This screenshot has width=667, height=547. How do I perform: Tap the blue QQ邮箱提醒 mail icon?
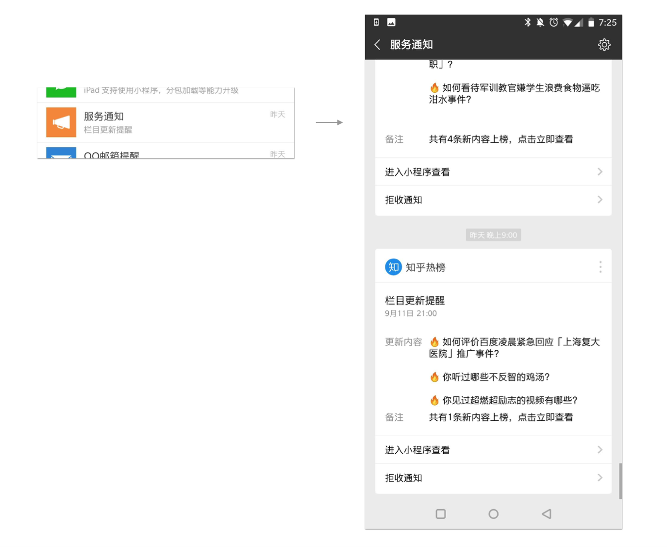pyautogui.click(x=61, y=153)
